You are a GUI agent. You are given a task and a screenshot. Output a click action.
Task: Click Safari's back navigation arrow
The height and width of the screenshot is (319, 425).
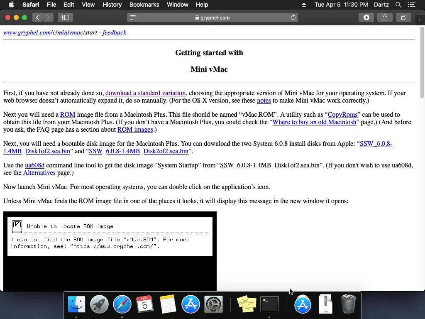click(x=37, y=17)
